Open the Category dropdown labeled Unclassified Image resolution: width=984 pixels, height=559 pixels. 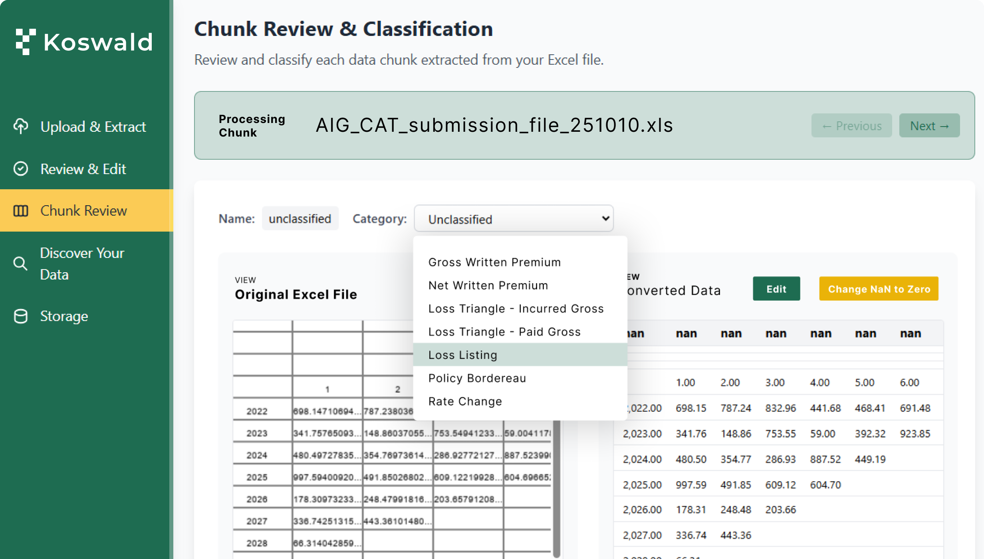(x=514, y=218)
